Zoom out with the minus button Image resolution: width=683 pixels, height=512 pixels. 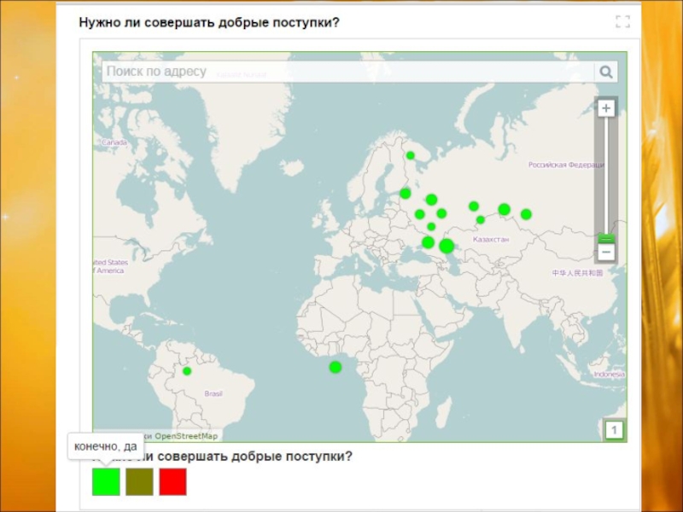coord(606,253)
